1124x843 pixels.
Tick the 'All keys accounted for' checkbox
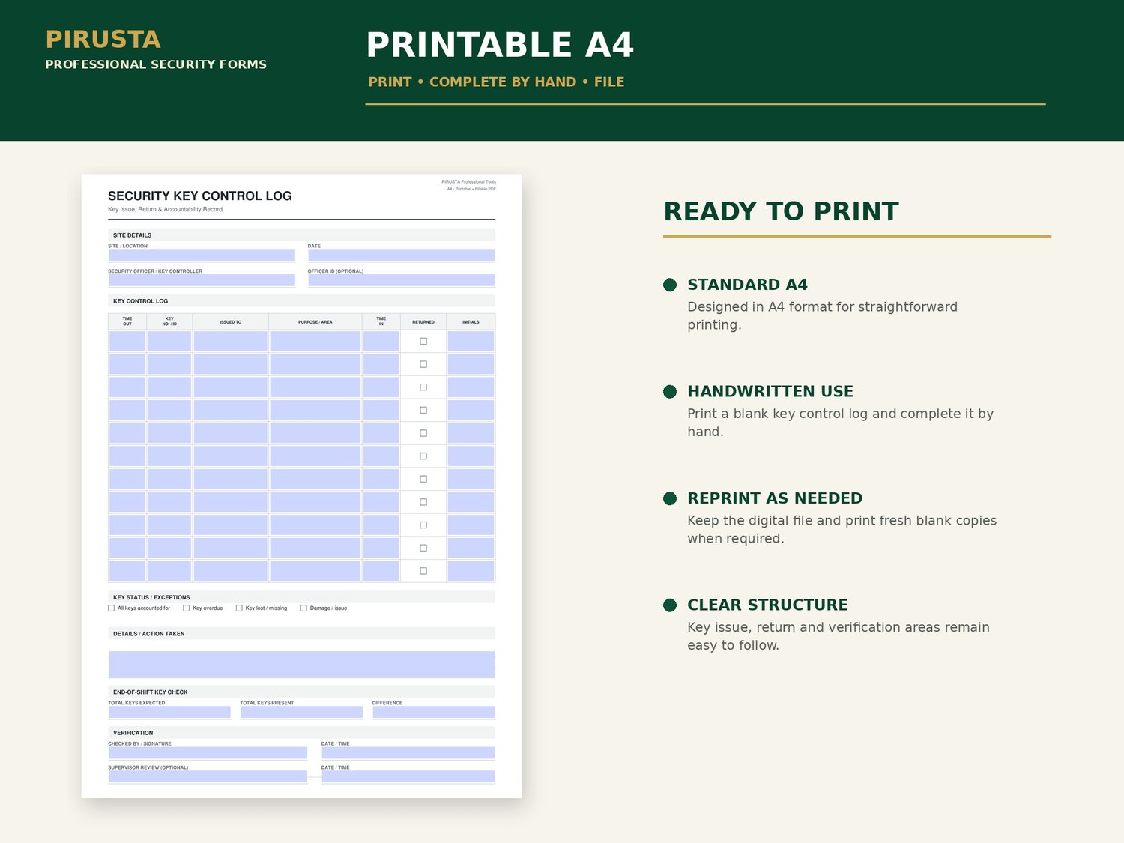[111, 608]
